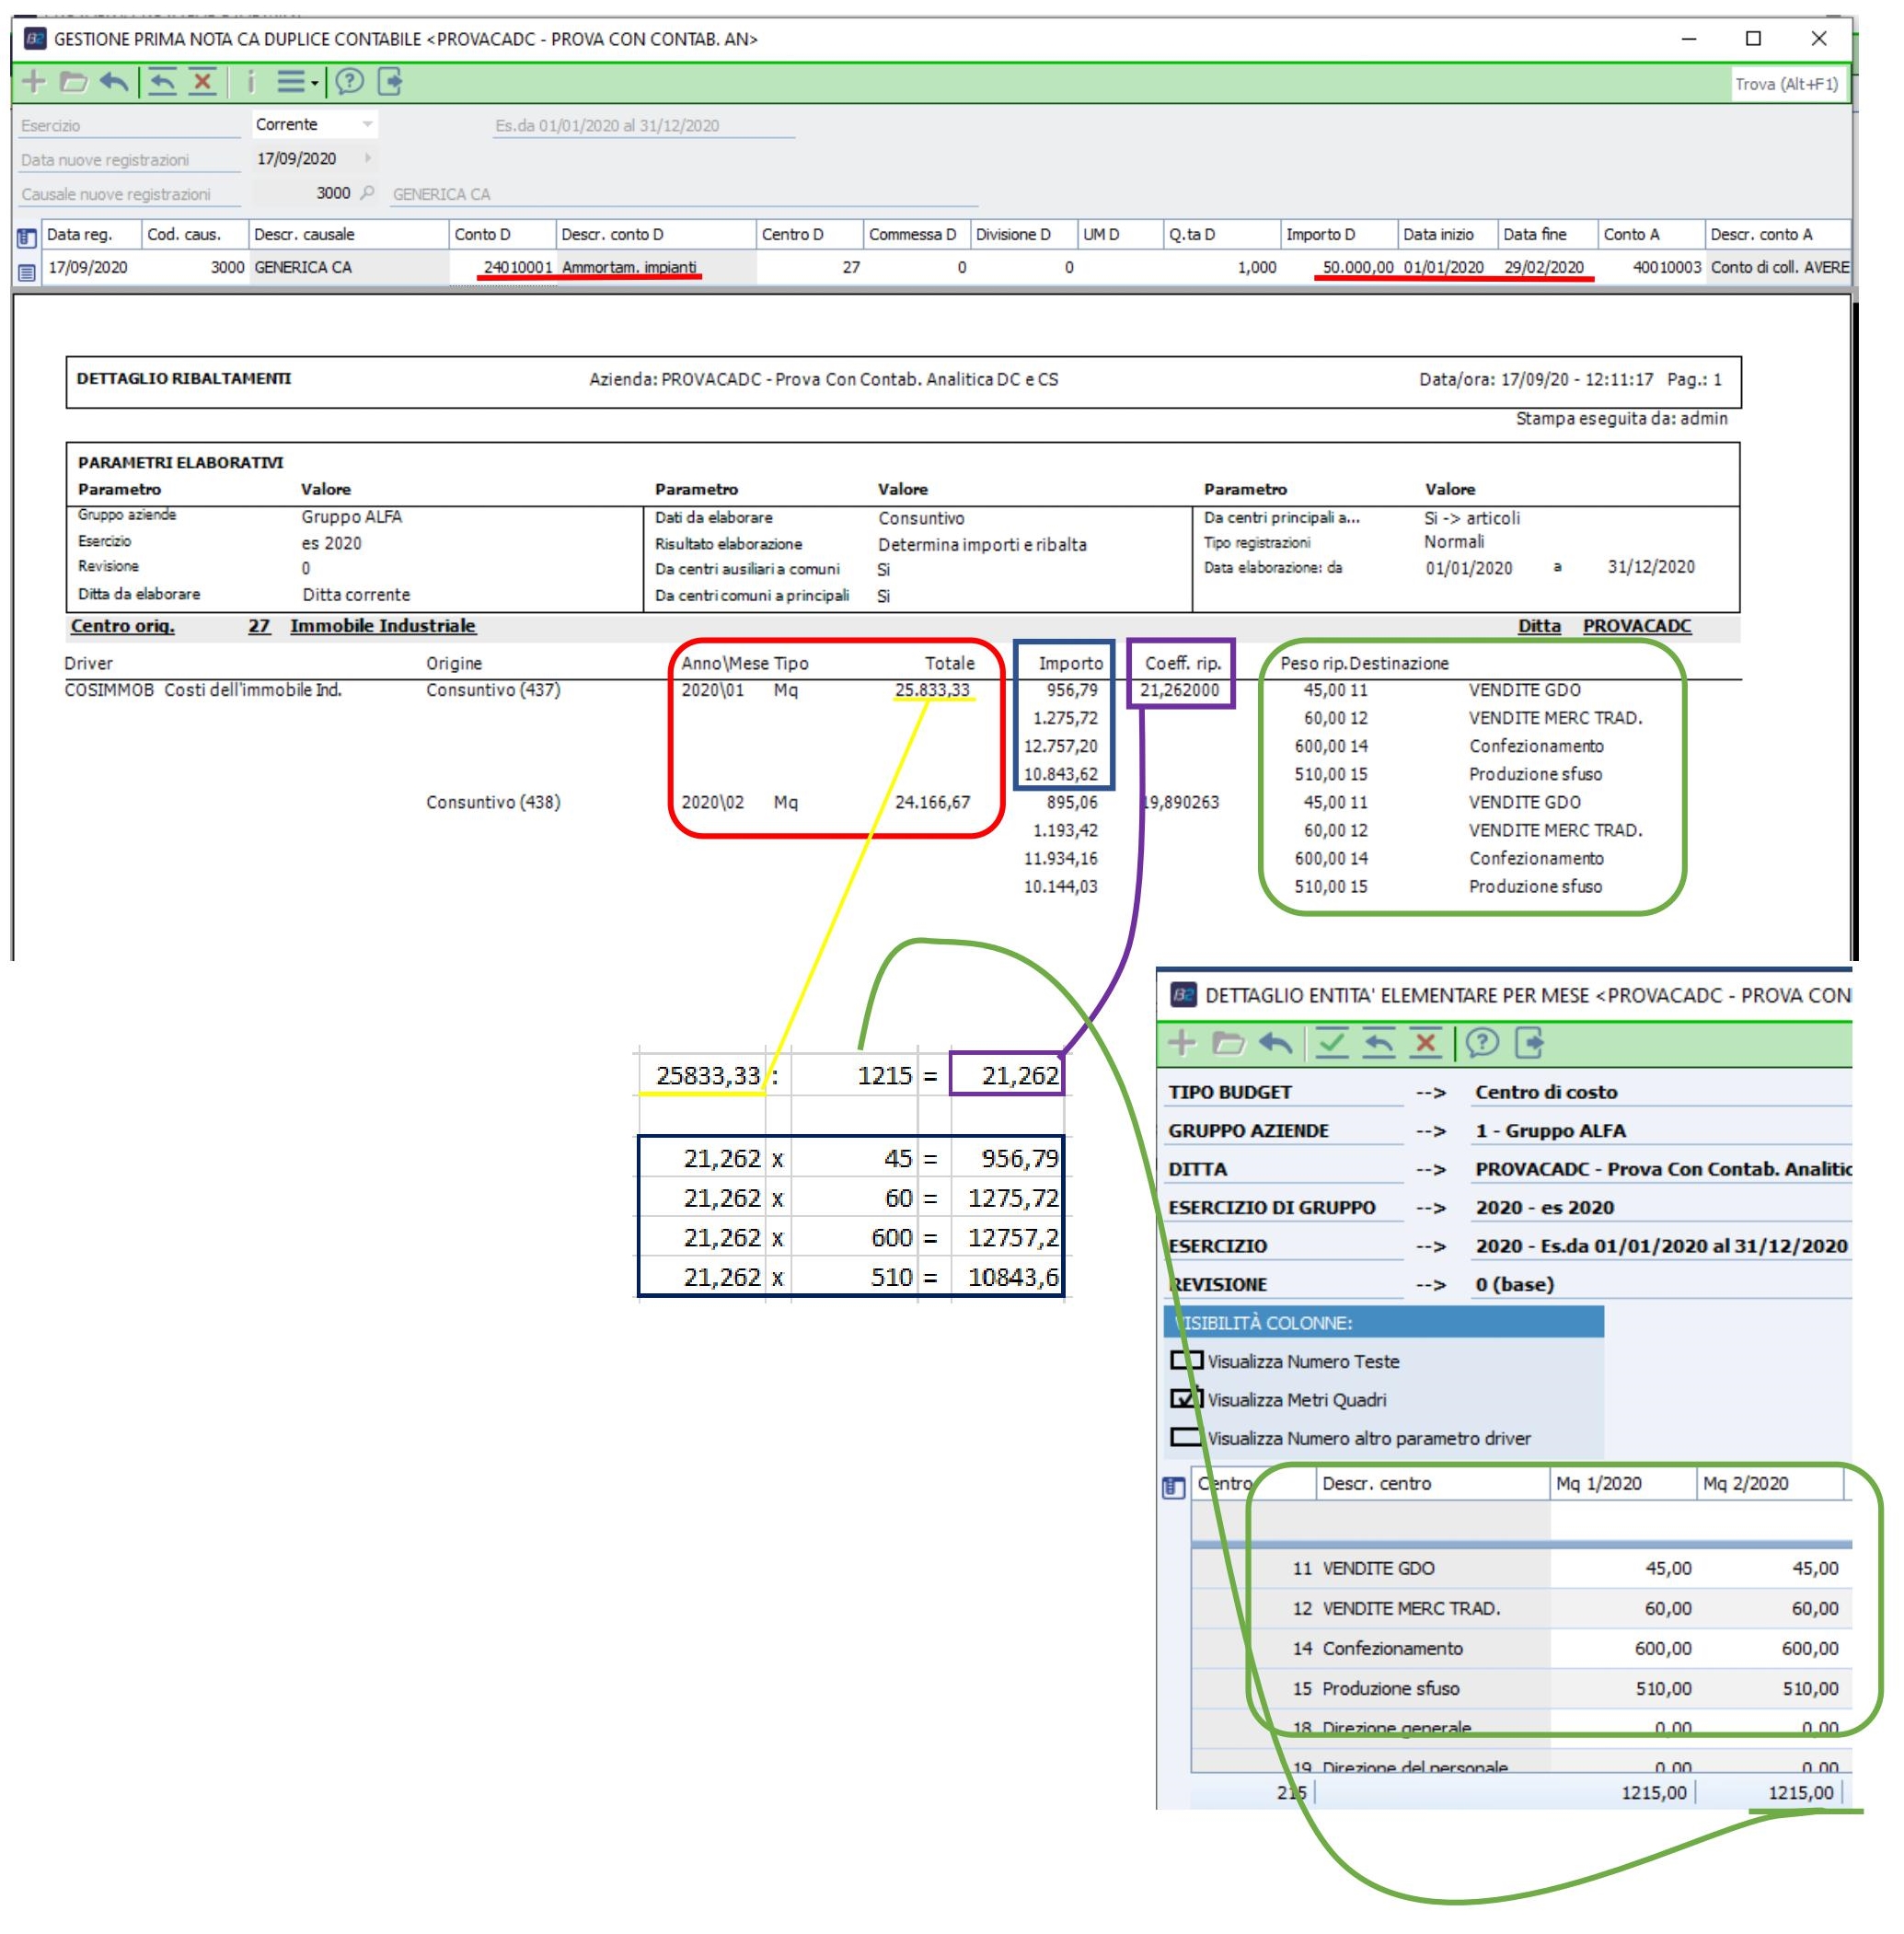
Task: Click the add new record plus icon in Prima Nota toolbar
Action: click(x=34, y=82)
